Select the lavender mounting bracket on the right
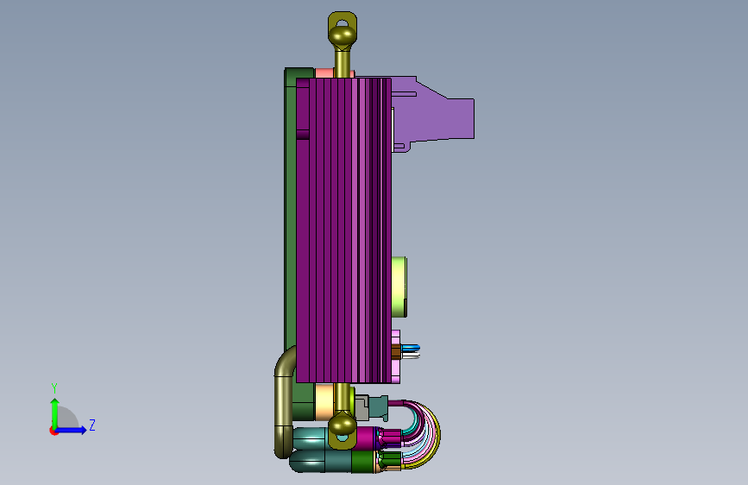Image resolution: width=748 pixels, height=485 pixels. click(432, 115)
